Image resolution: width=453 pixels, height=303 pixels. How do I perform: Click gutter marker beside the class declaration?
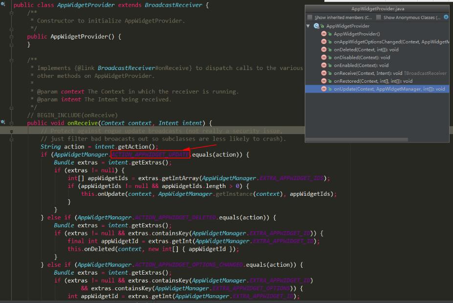[x=3, y=5]
